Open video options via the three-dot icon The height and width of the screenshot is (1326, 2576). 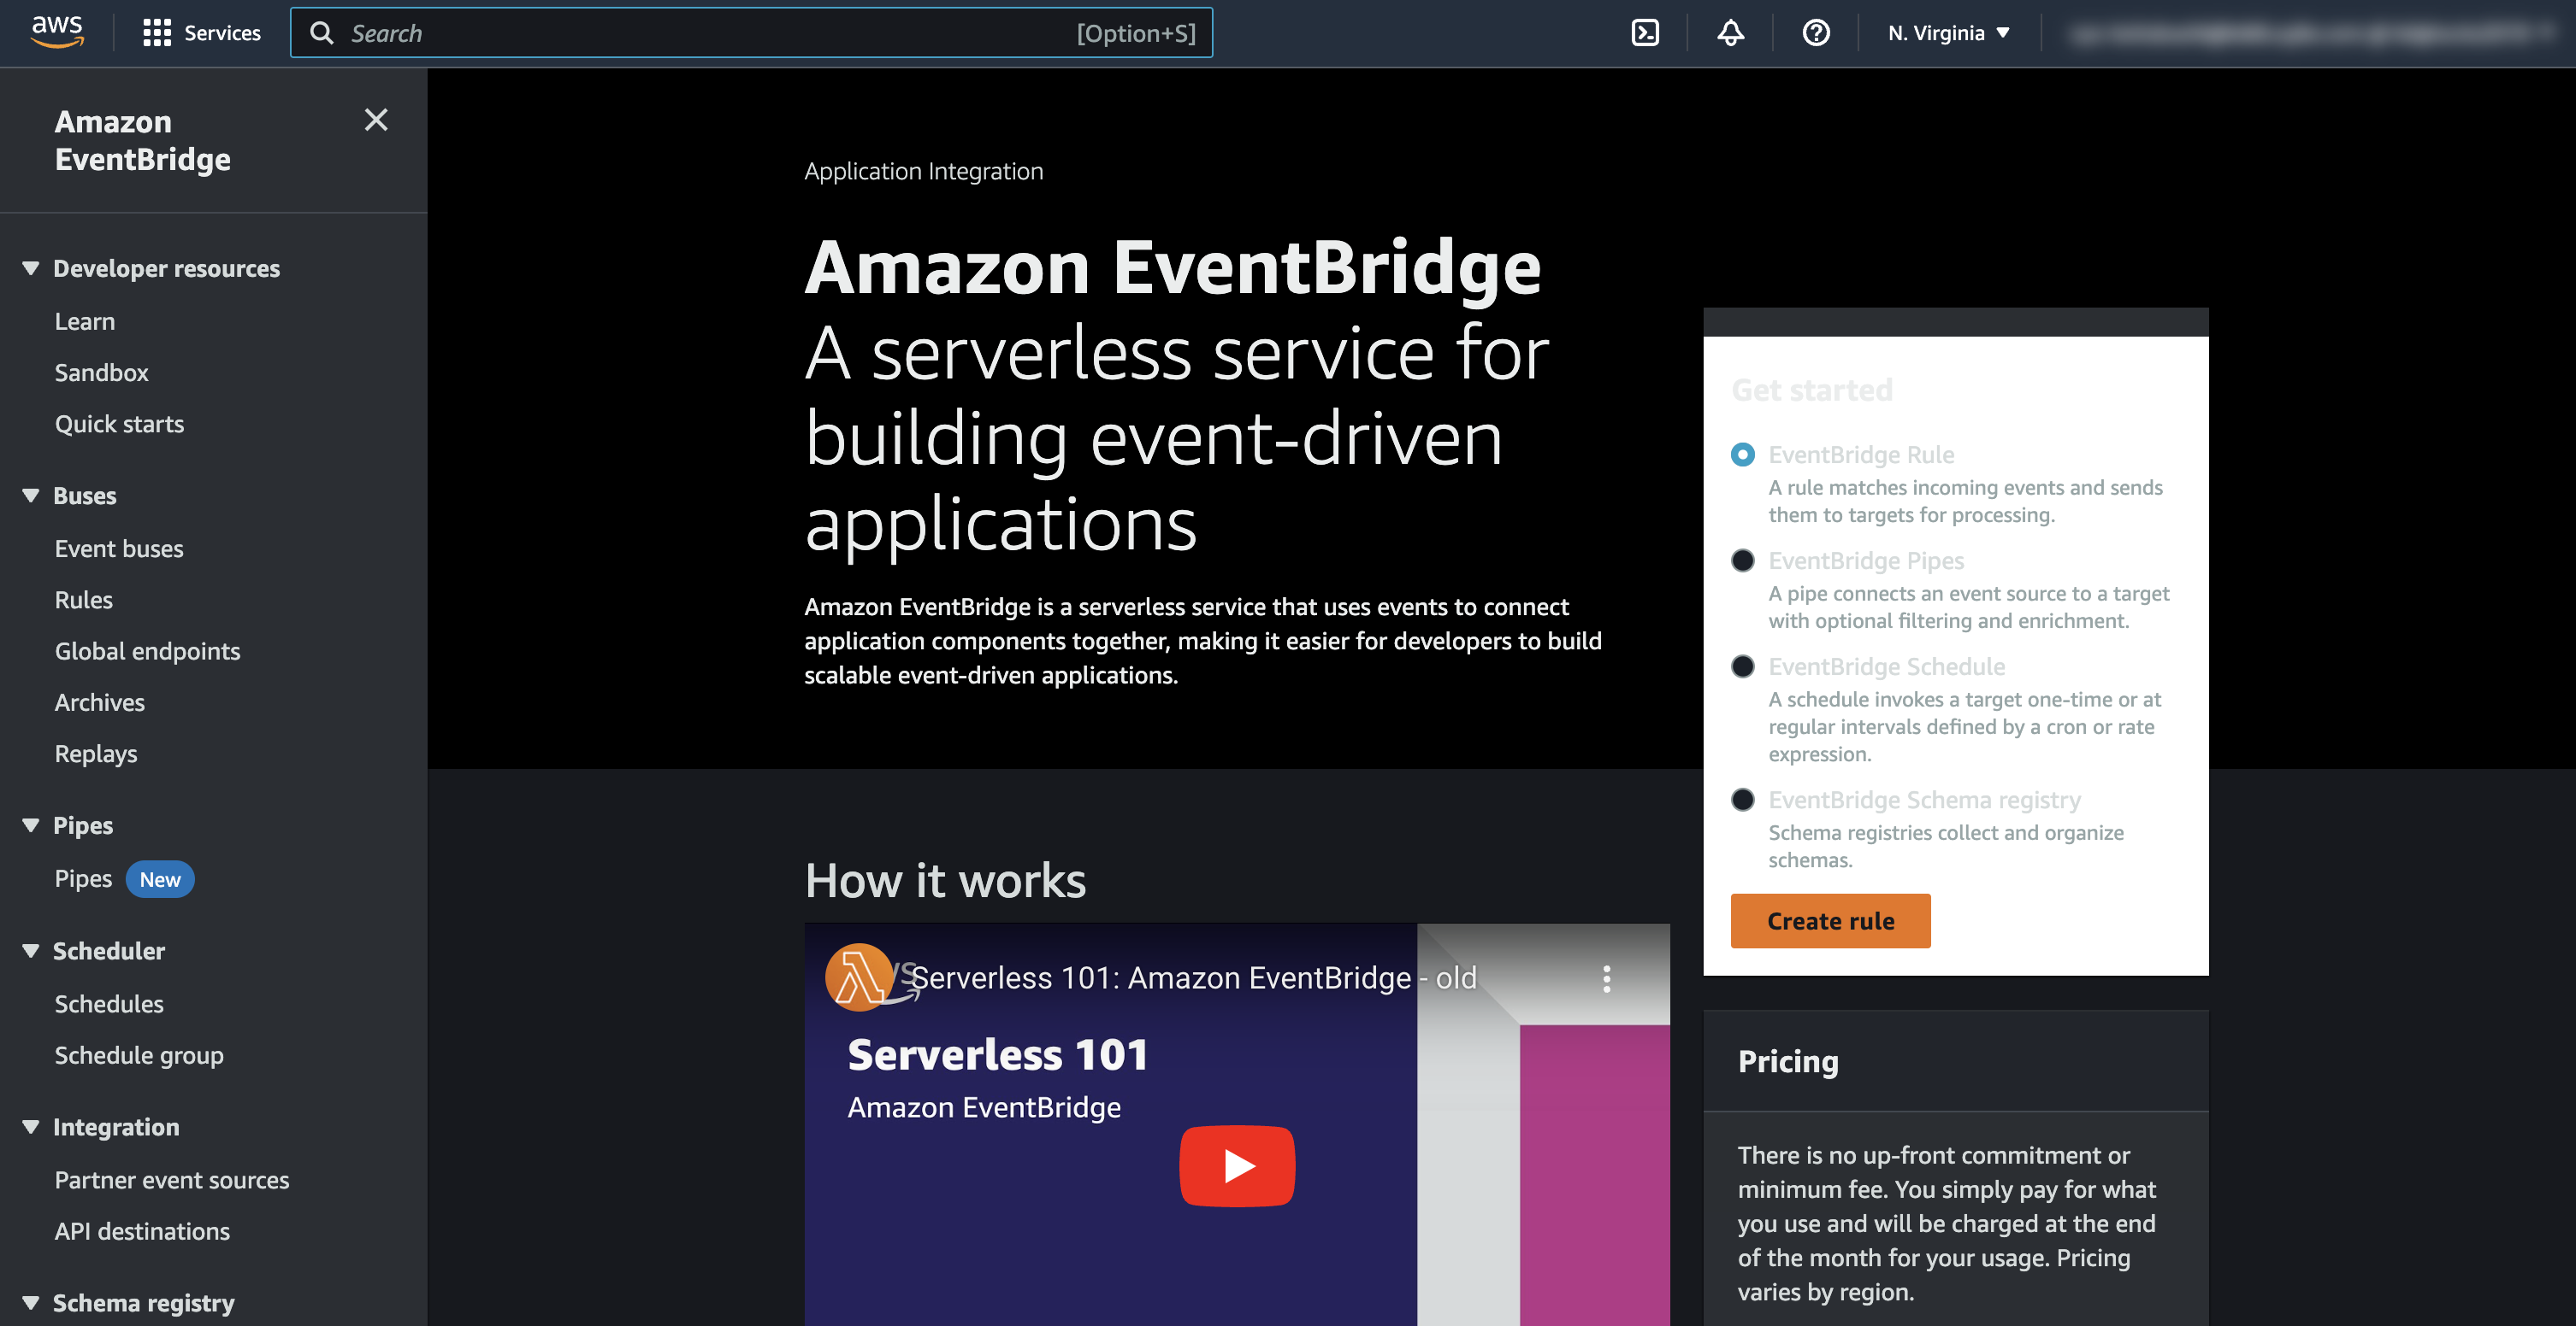pos(1607,980)
